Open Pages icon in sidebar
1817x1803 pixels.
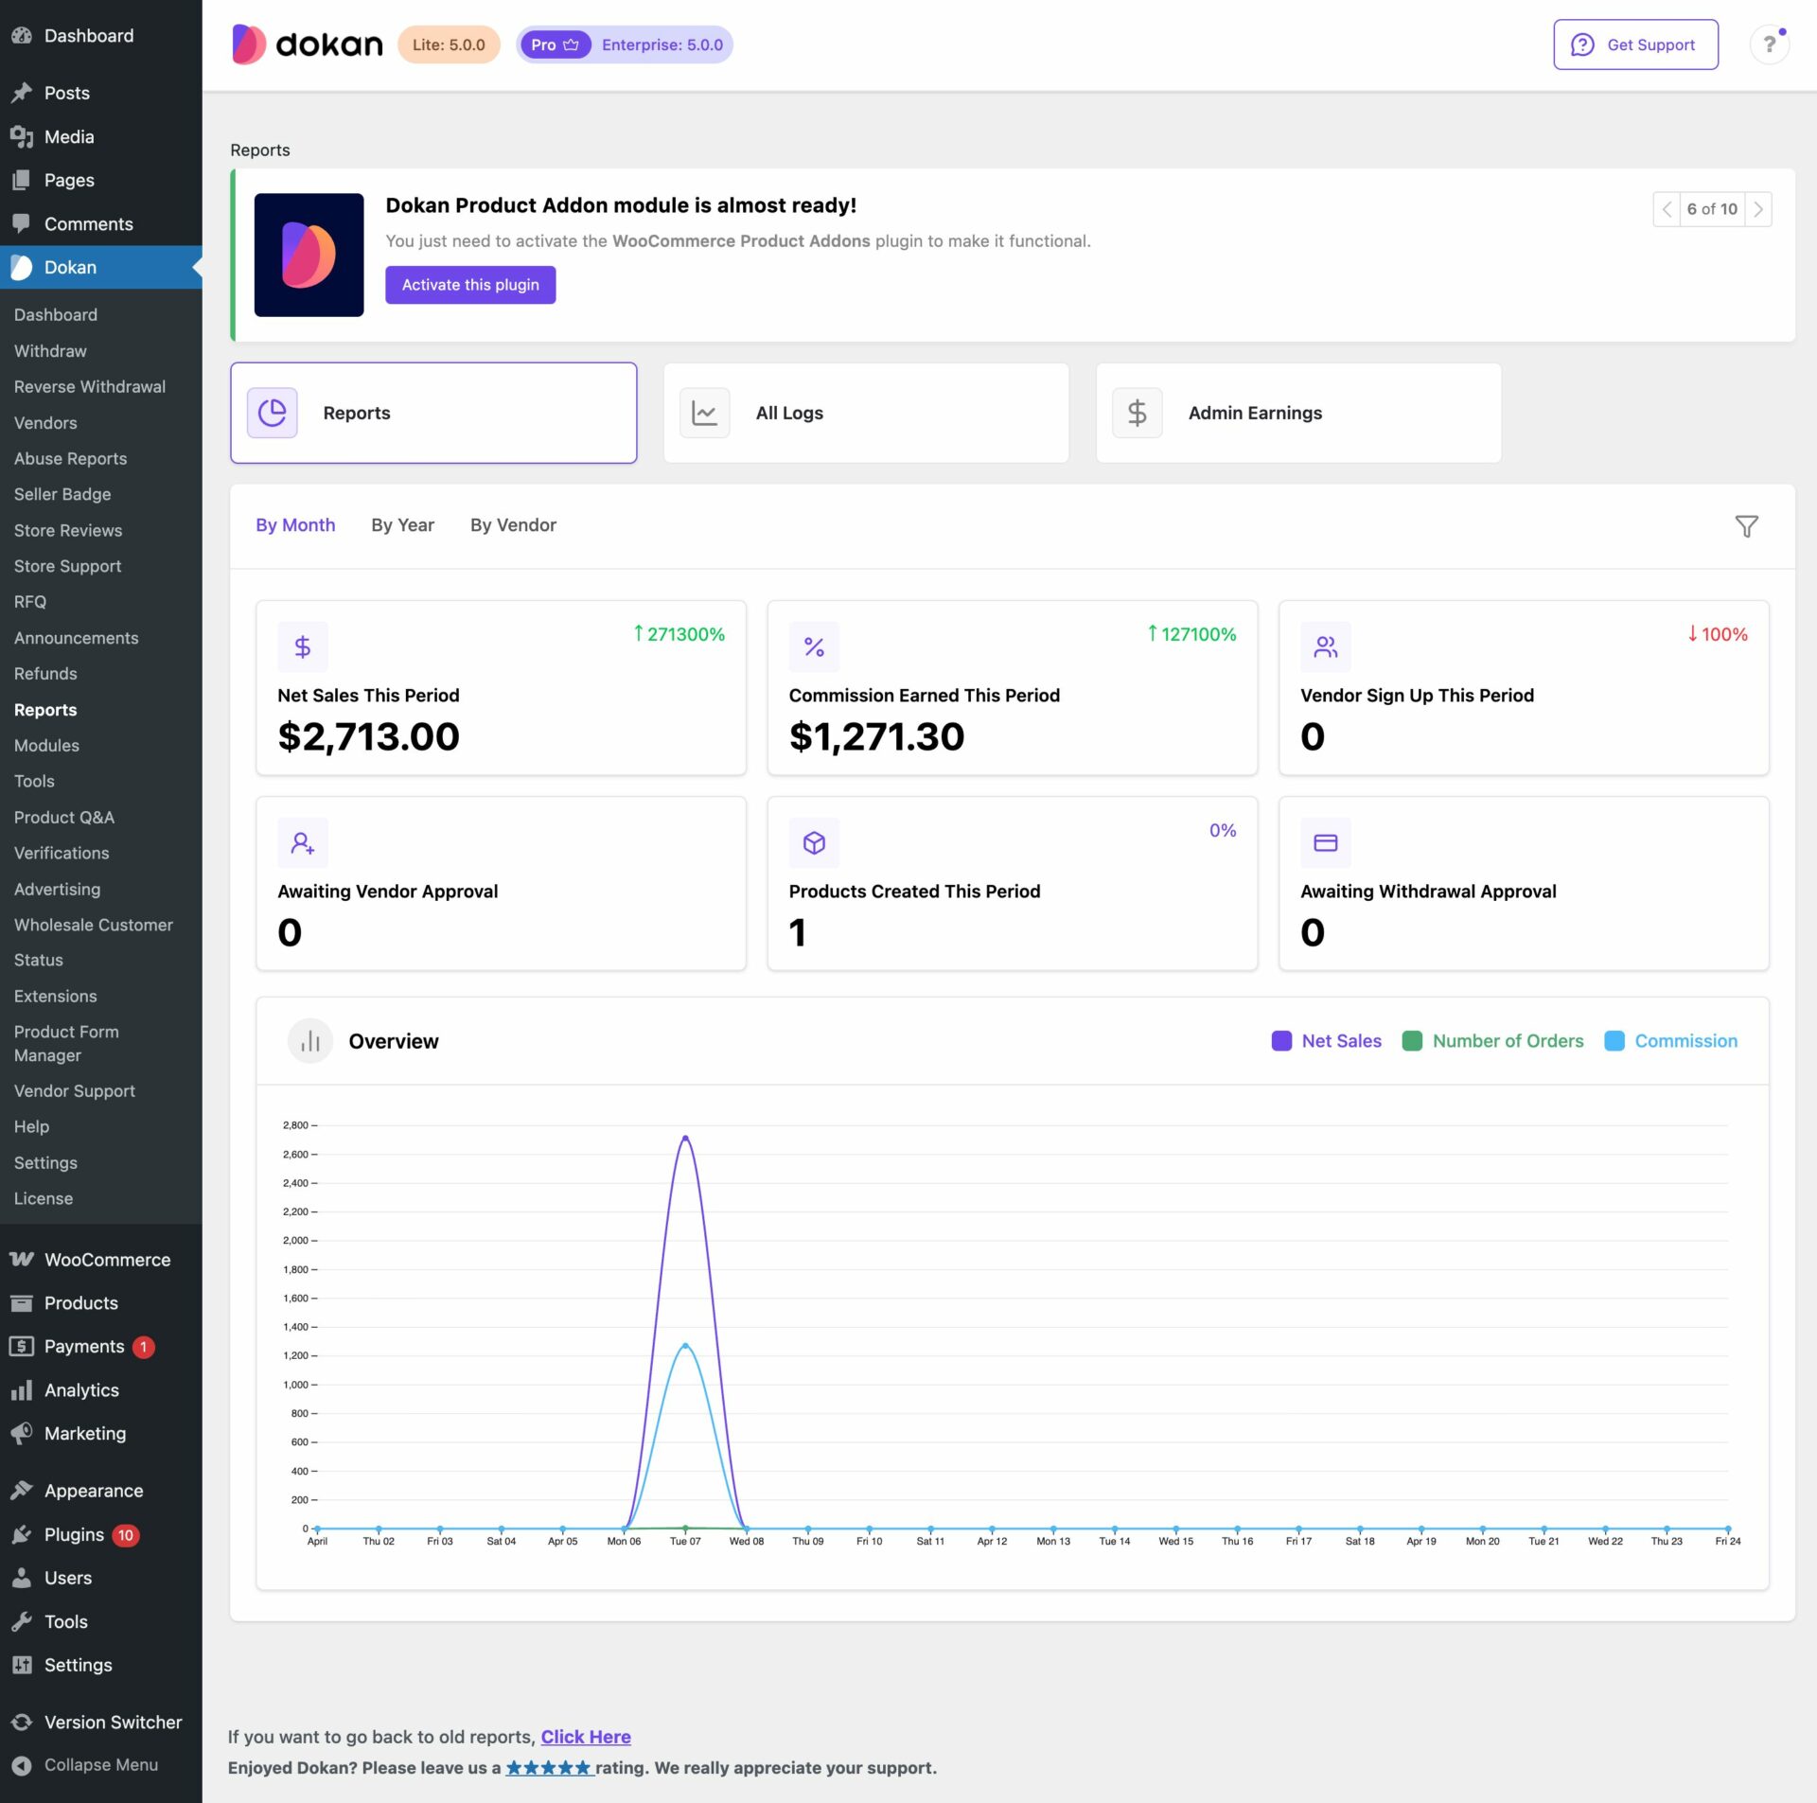[x=22, y=180]
